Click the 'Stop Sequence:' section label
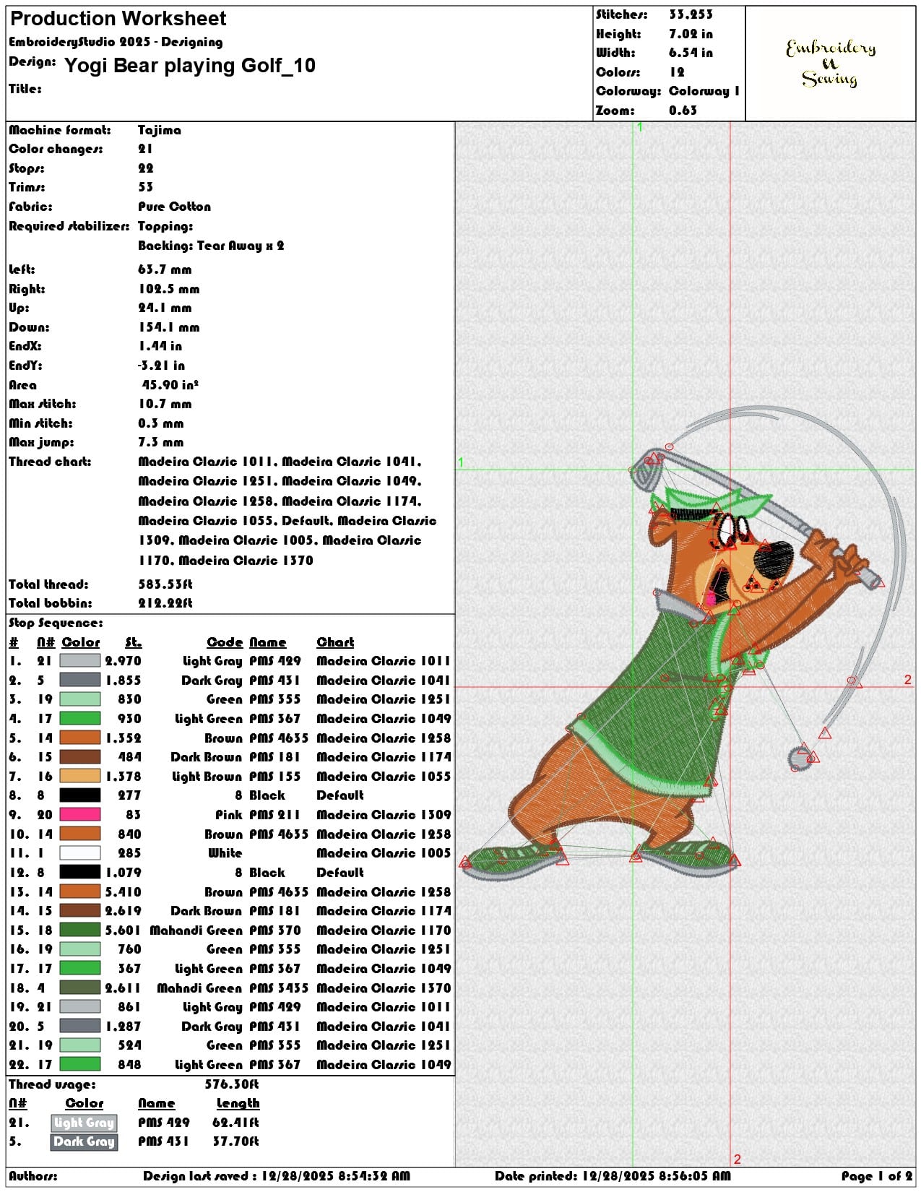921x1192 pixels. [x=56, y=623]
